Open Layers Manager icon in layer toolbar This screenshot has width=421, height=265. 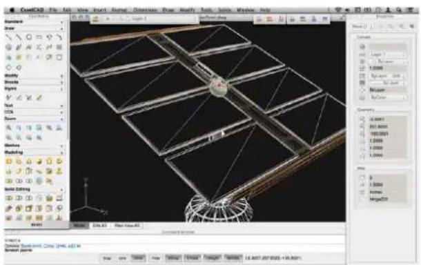point(96,19)
